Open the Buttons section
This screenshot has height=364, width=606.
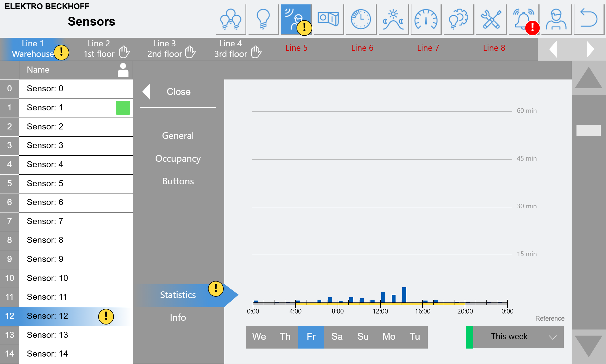[x=178, y=181]
